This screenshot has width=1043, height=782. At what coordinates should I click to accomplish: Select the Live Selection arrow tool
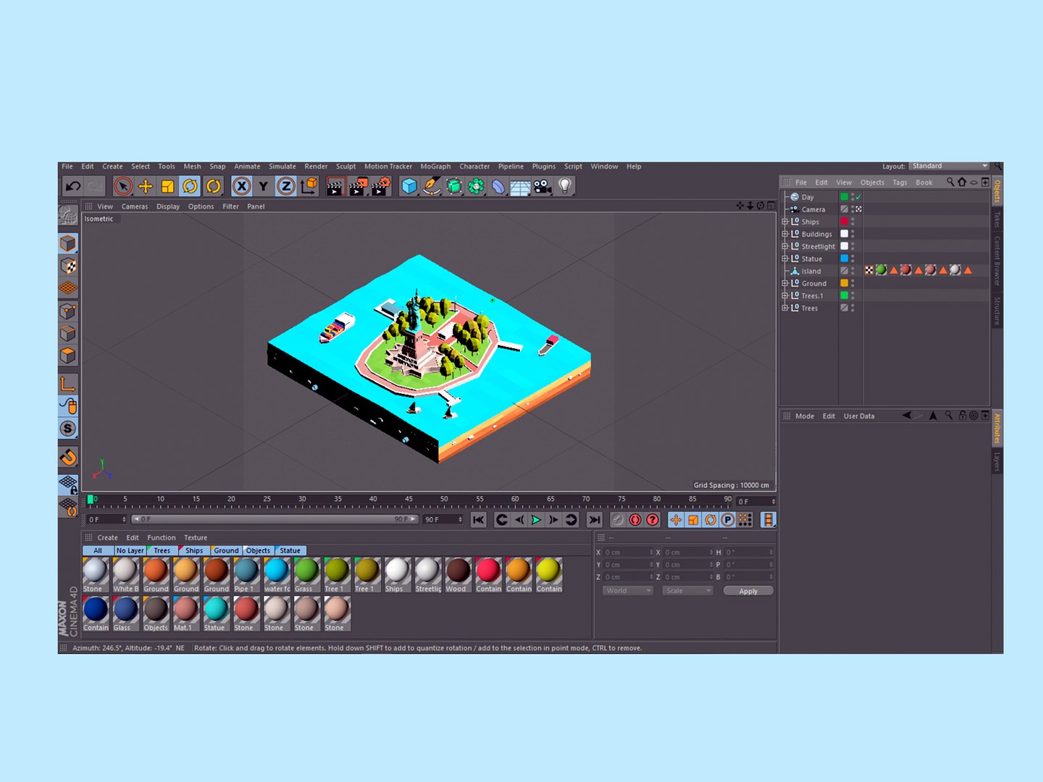123,187
